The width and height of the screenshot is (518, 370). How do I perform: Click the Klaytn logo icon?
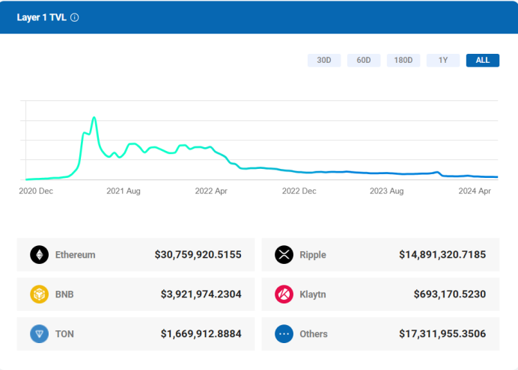[x=284, y=295]
